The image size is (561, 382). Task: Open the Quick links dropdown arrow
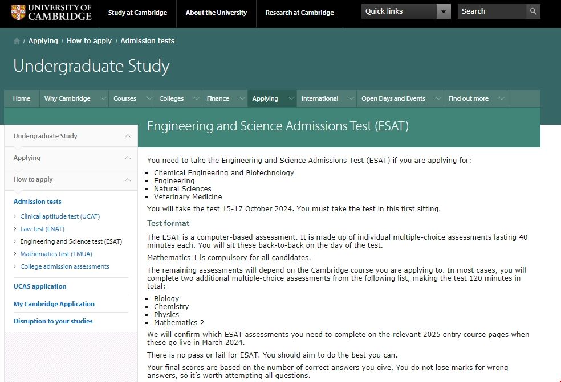pos(444,11)
